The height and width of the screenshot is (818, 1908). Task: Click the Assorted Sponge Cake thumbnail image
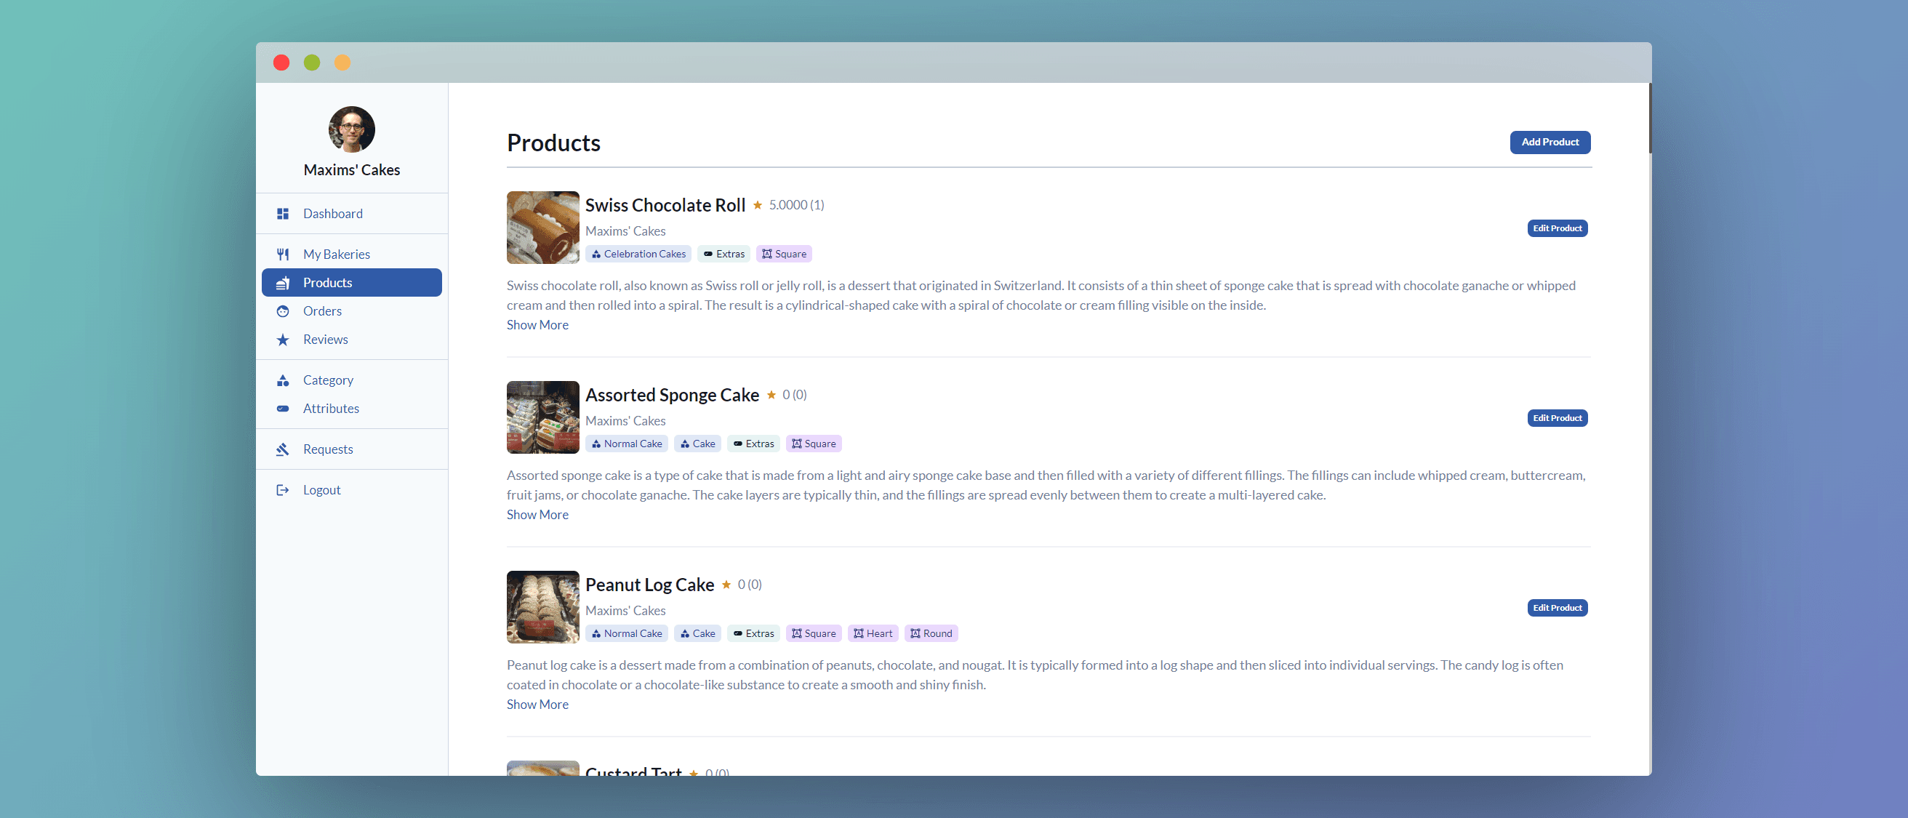point(542,417)
